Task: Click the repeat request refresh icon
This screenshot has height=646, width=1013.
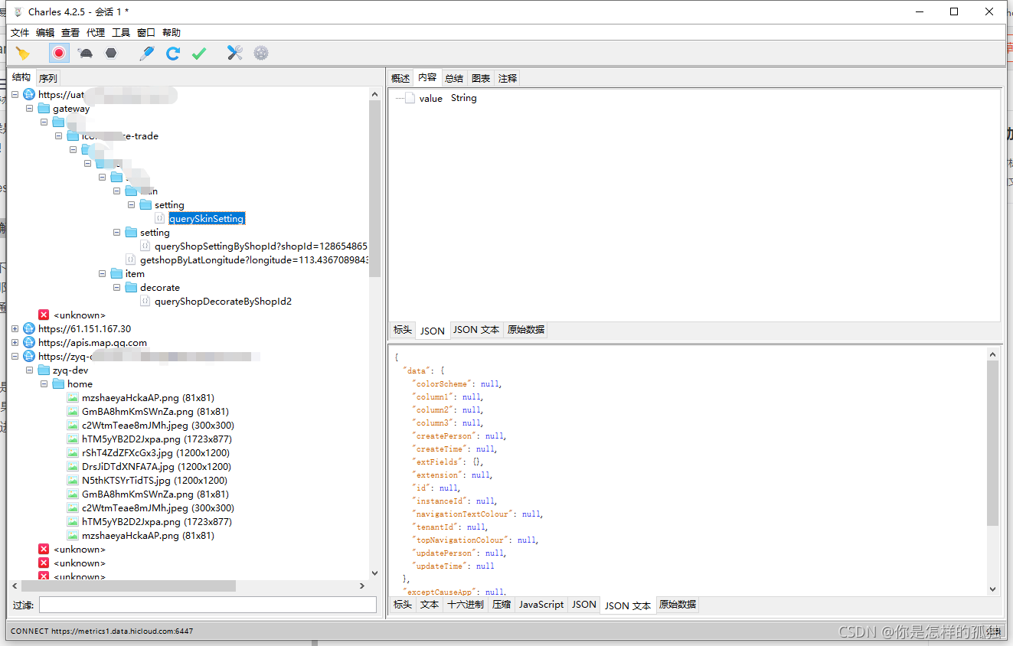Action: 173,53
